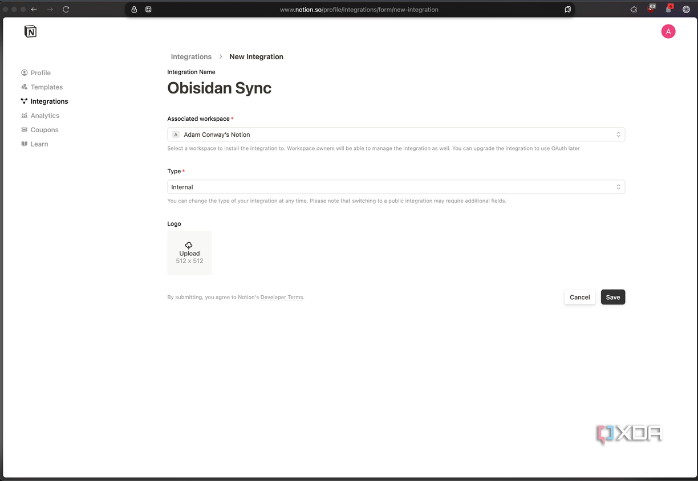
Task: Click the workspace 'A' badge icon
Action: coord(176,134)
